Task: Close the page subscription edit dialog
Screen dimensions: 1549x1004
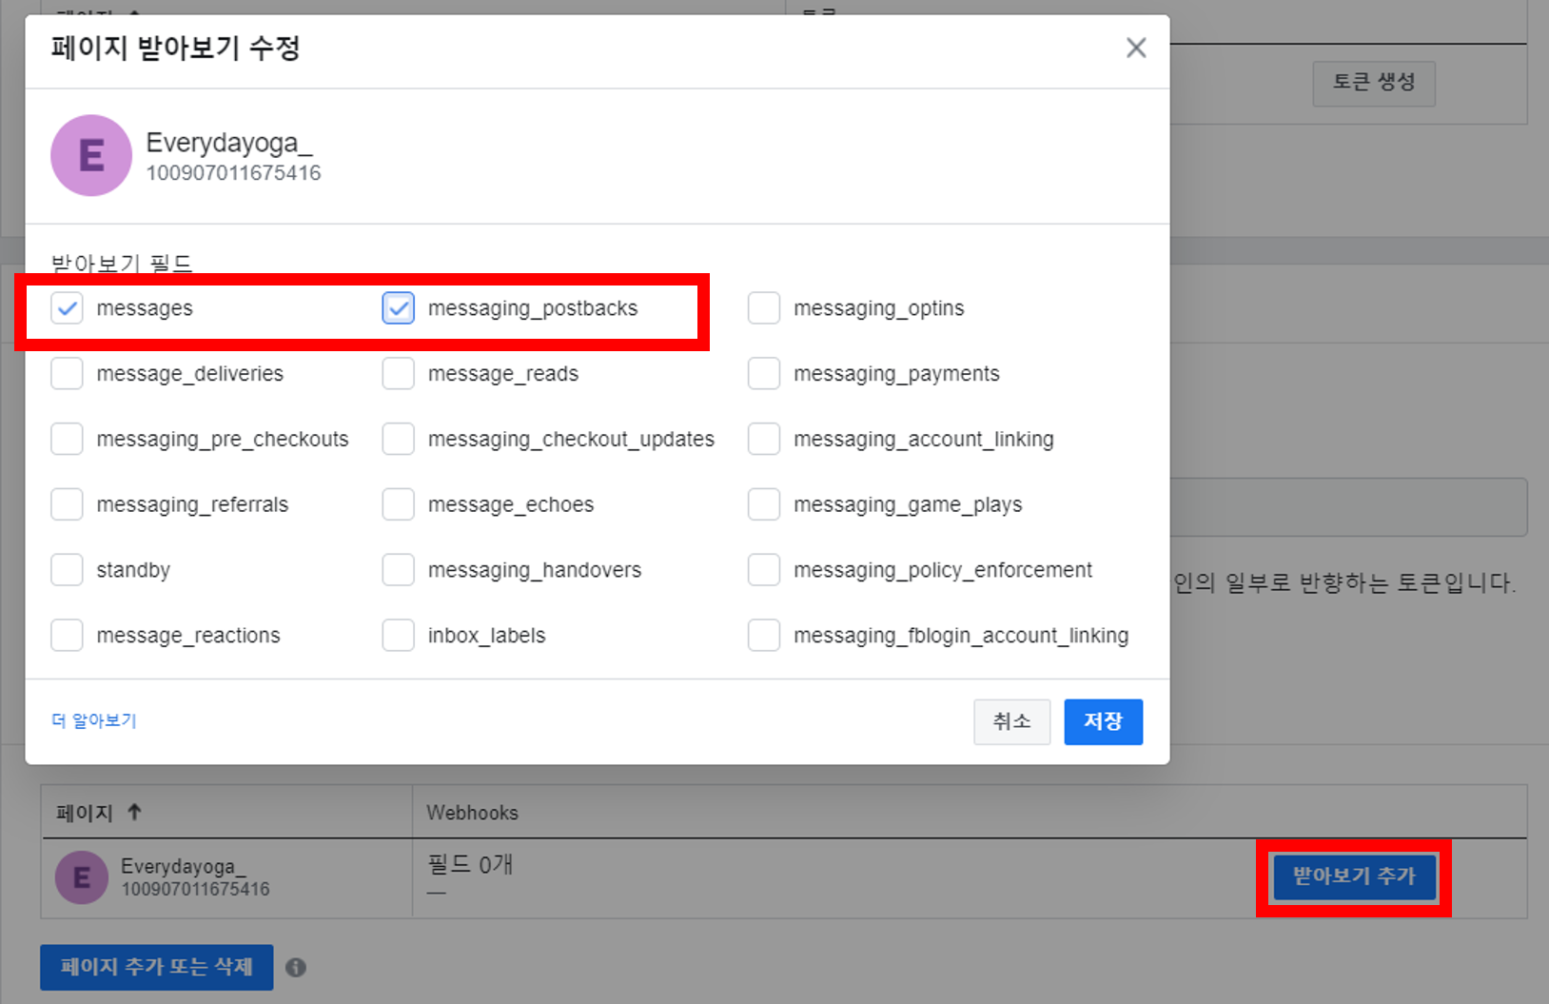Action: point(1135,48)
